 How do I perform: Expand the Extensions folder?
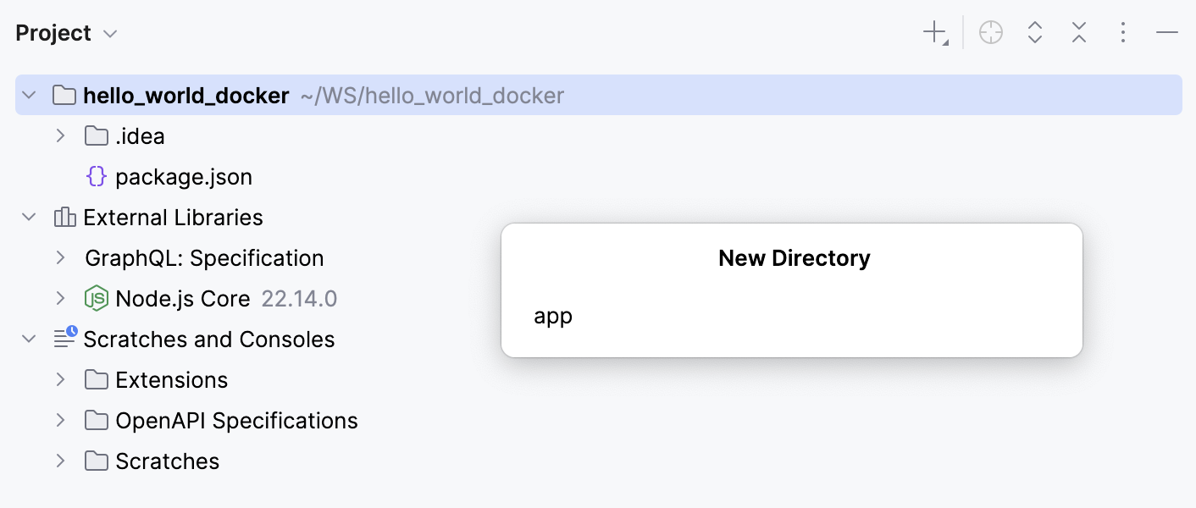tap(59, 379)
